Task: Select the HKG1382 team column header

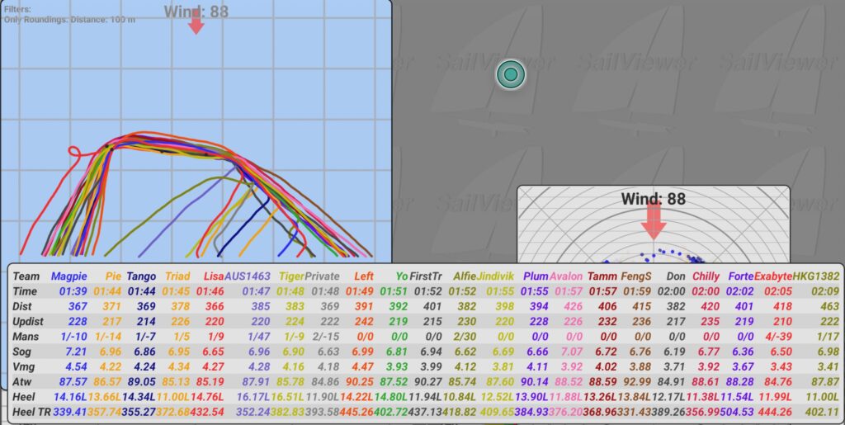Action: pyautogui.click(x=816, y=276)
